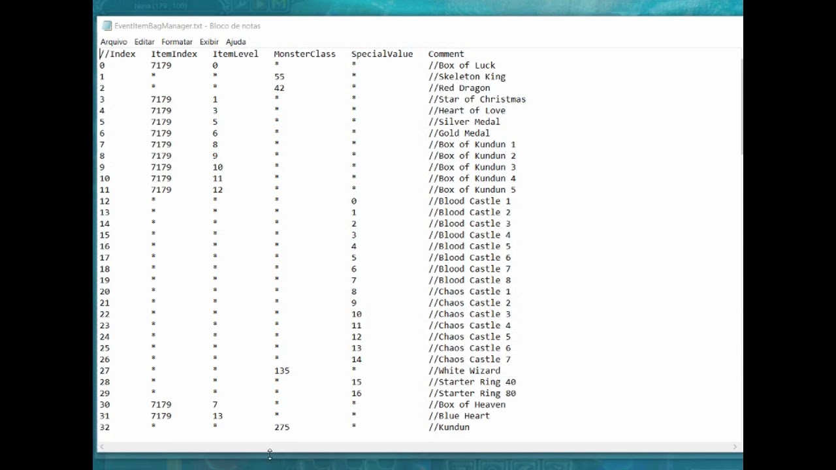
Task: Click MonsterClass value 135
Action: click(x=281, y=371)
